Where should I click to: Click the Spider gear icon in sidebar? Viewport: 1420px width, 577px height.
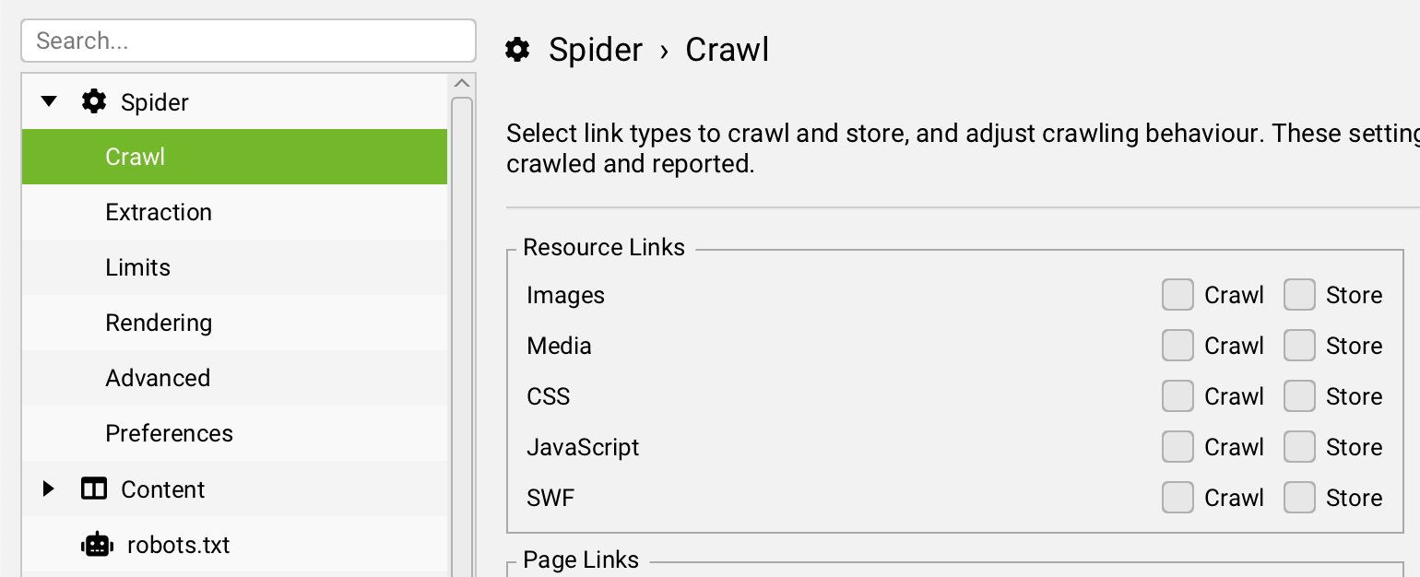click(94, 101)
